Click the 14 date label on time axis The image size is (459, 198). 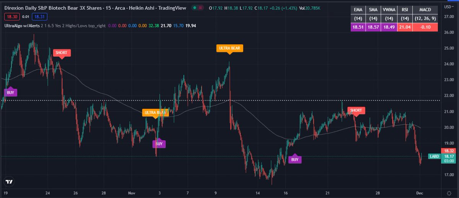(x=257, y=193)
